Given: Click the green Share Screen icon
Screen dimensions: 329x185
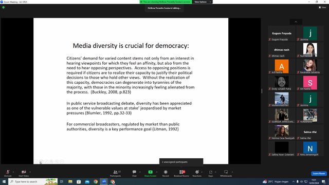Looking at the screenshot, I should tap(150, 172).
